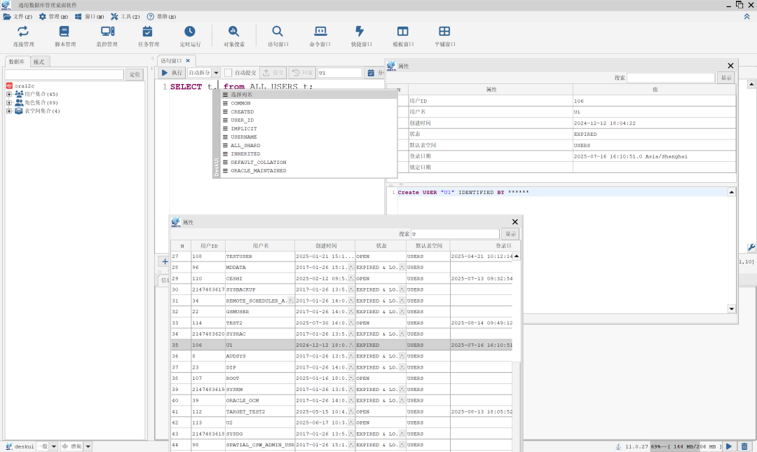This screenshot has width=757, height=452.
Task: Click the calendar icon right of the U1 field
Action: point(371,73)
